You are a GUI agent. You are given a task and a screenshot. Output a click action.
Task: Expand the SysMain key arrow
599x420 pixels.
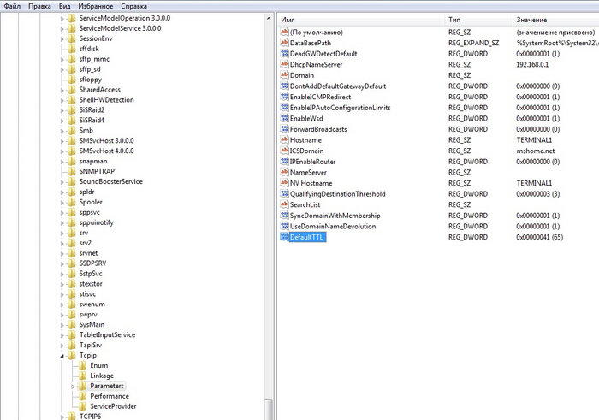[62, 325]
